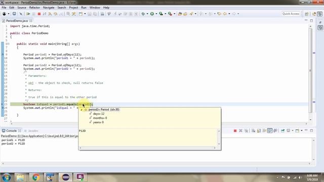Click the Quick Access search field
This screenshot has height=182, width=324.
[291, 14]
